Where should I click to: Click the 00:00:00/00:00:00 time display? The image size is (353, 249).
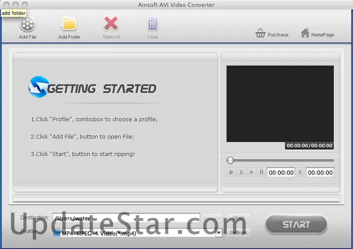[x=309, y=146]
